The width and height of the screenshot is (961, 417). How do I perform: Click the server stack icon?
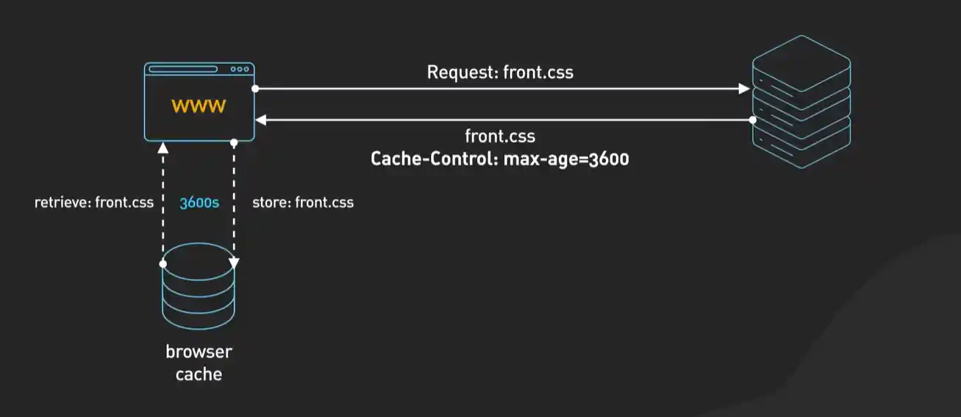801,103
